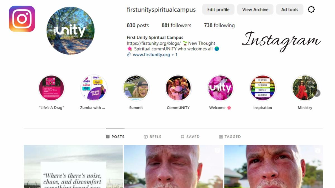The image size is (335, 188).
Task: Open the CommUNITY highlight circle
Action: [x=178, y=88]
